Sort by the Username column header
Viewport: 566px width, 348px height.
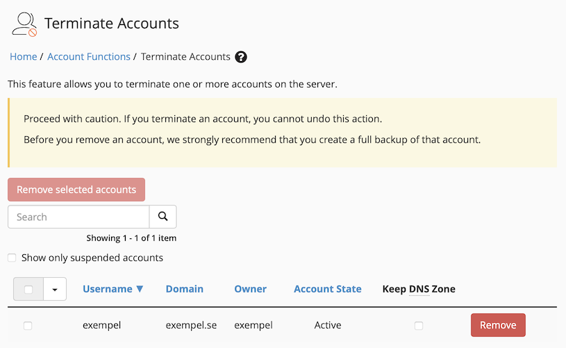(107, 289)
